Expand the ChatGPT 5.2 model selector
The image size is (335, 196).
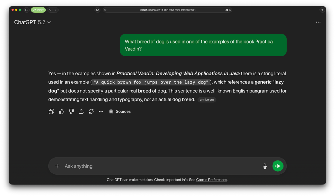[x=33, y=22]
